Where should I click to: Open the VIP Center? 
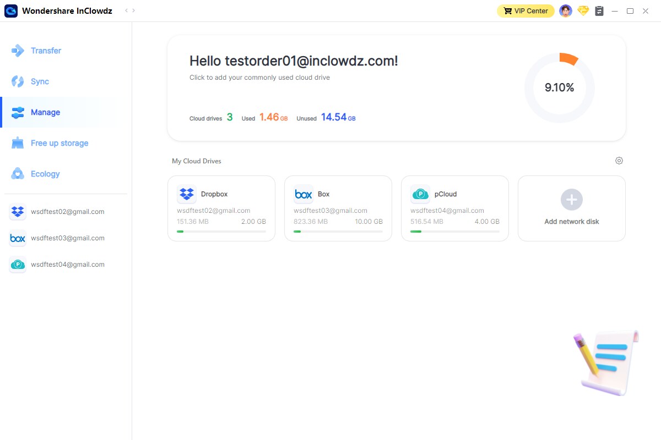point(525,10)
